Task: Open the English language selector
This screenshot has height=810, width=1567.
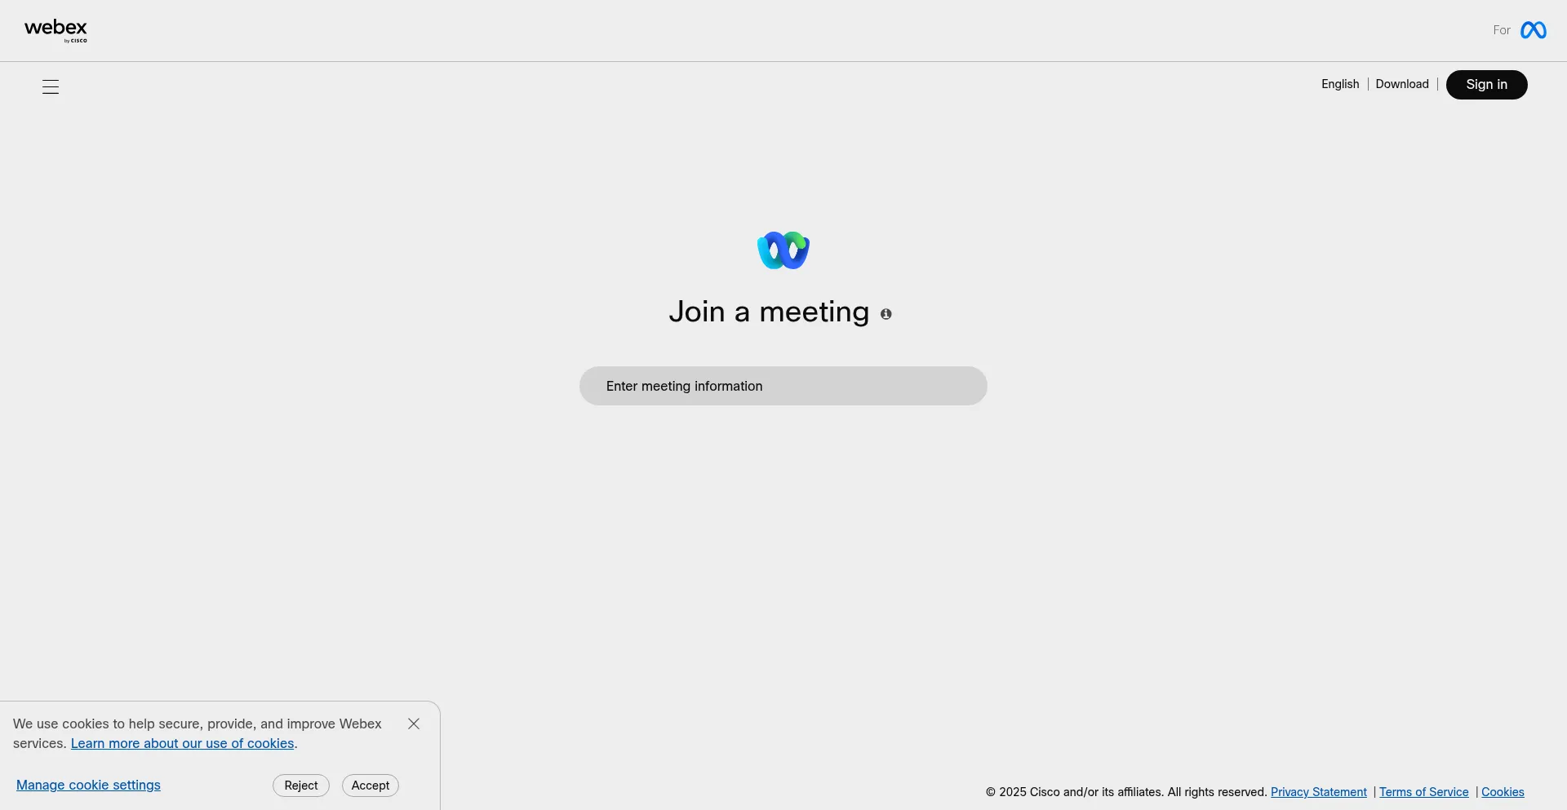Action: point(1340,84)
